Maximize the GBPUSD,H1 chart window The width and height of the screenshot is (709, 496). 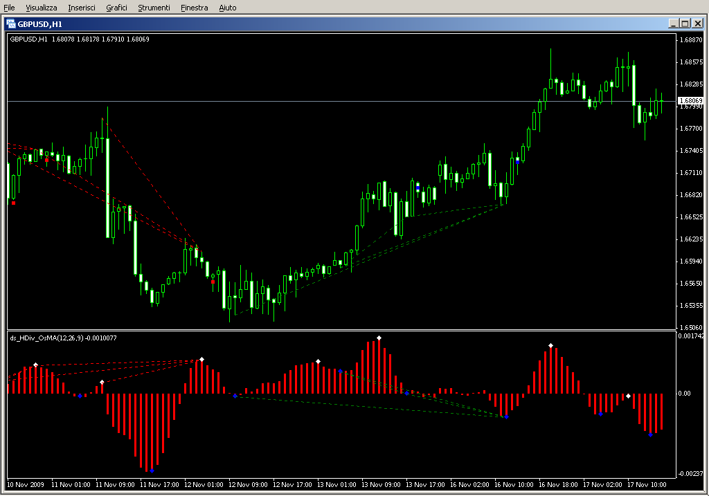point(685,24)
